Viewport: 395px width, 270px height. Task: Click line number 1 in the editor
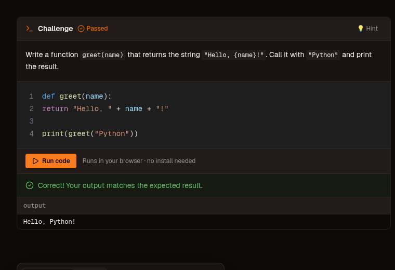pyautogui.click(x=32, y=96)
